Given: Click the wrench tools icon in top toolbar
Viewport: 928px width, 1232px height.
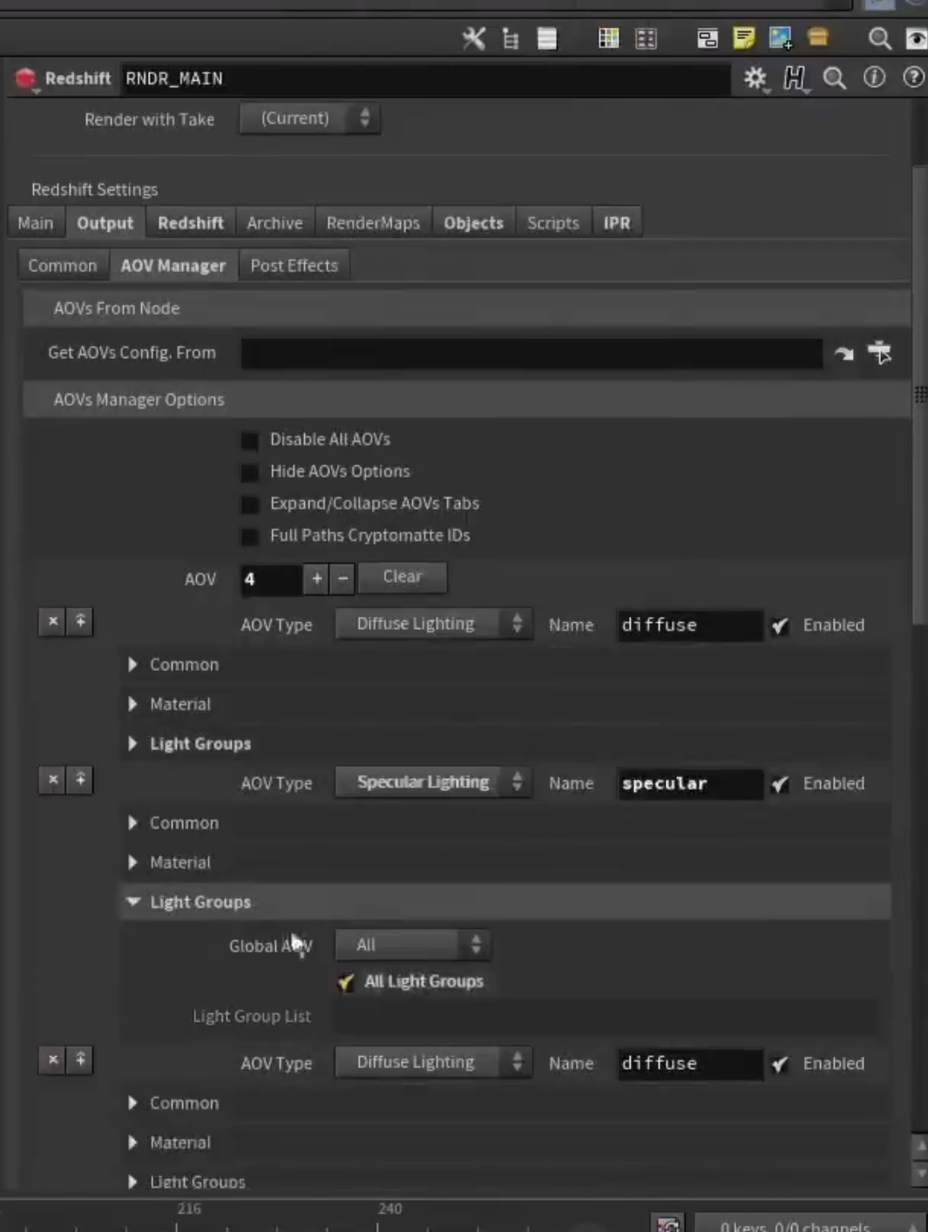Looking at the screenshot, I should [473, 37].
